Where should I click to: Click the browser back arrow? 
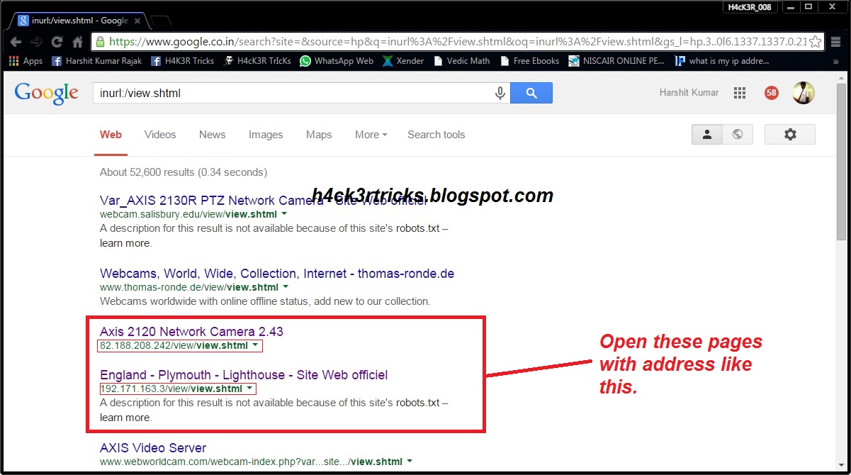[x=17, y=42]
